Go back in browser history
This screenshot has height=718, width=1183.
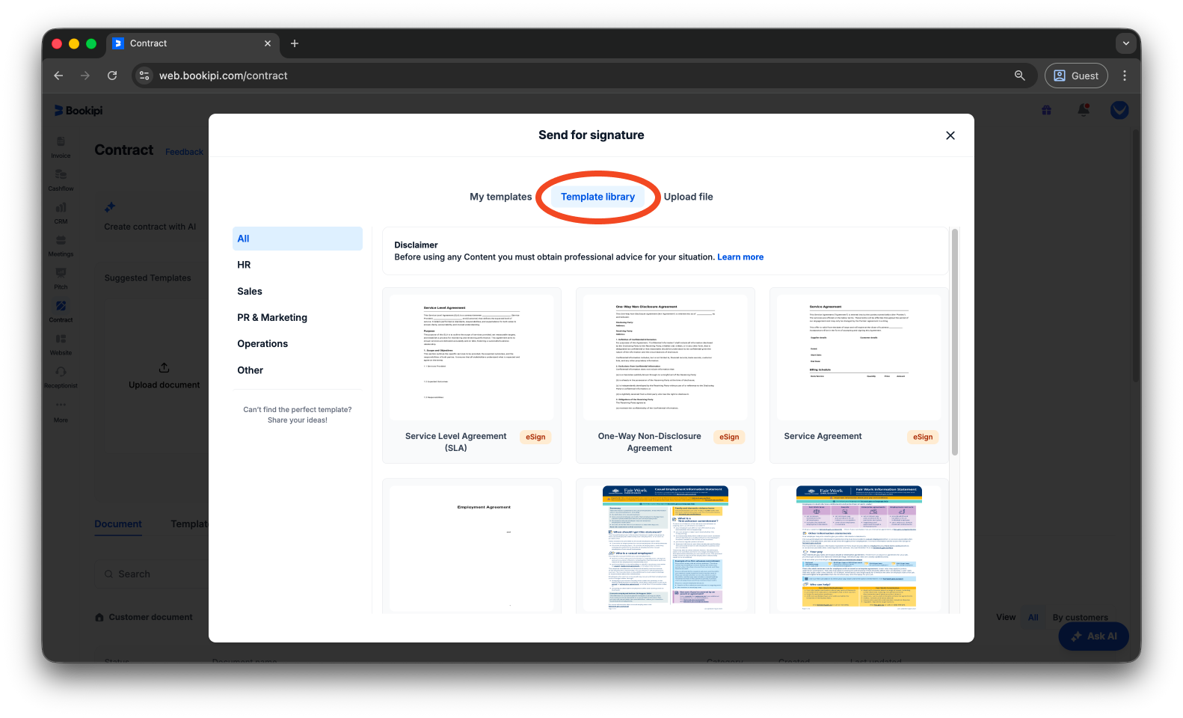pos(58,76)
